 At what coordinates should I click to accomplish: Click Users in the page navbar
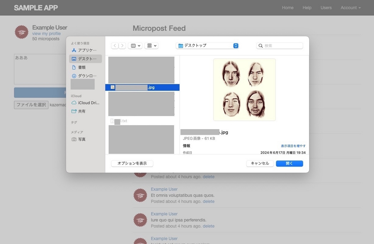coord(326,7)
